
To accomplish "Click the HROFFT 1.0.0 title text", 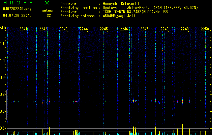I will 26,3.
